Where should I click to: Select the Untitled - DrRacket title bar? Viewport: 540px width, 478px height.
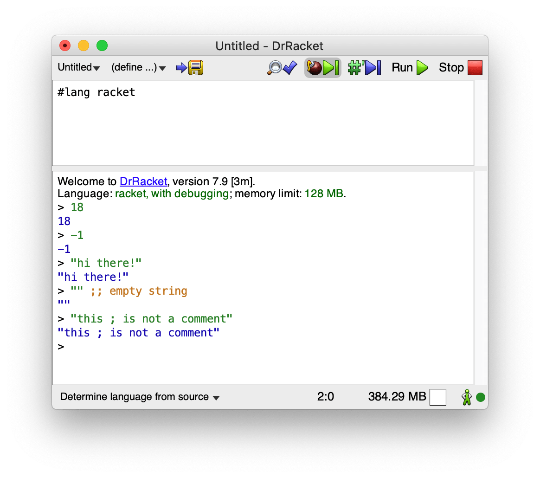pyautogui.click(x=269, y=45)
